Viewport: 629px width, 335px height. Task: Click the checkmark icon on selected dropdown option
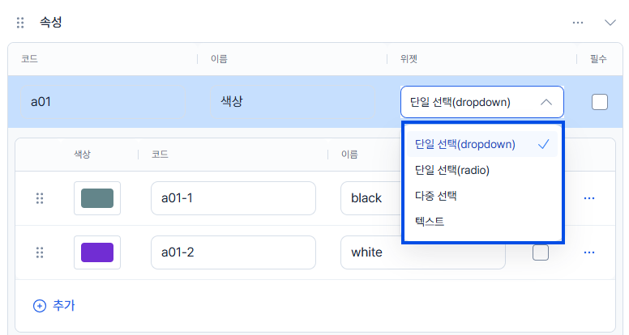click(544, 144)
